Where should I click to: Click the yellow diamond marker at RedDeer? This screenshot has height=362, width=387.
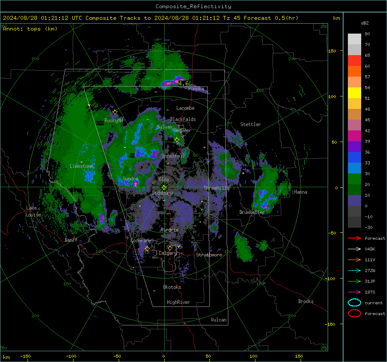[x=177, y=140]
